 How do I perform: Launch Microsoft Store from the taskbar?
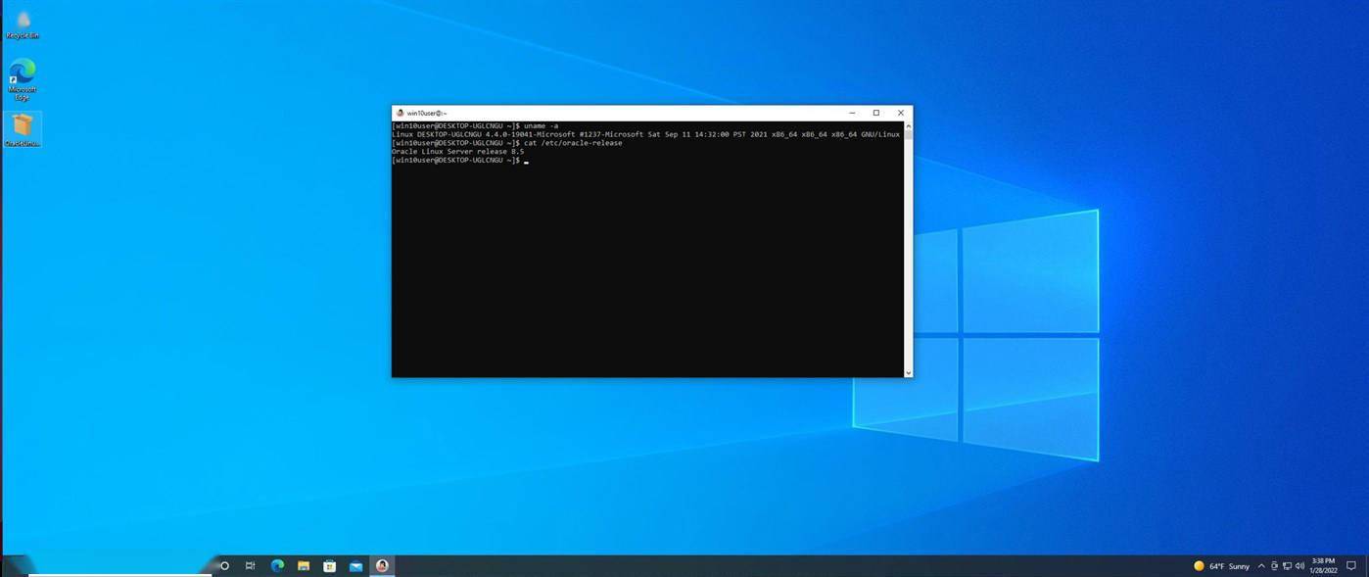click(330, 565)
